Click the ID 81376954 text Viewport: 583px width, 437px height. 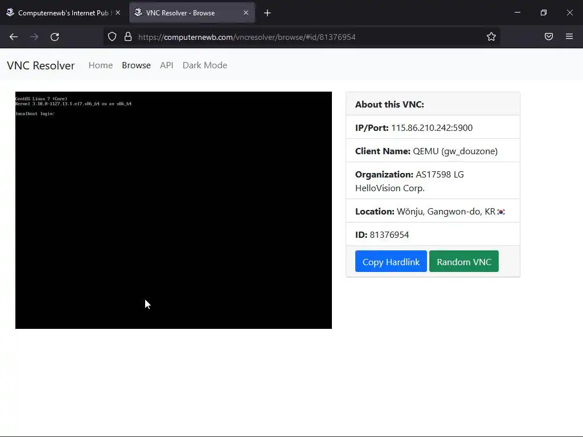tap(382, 235)
